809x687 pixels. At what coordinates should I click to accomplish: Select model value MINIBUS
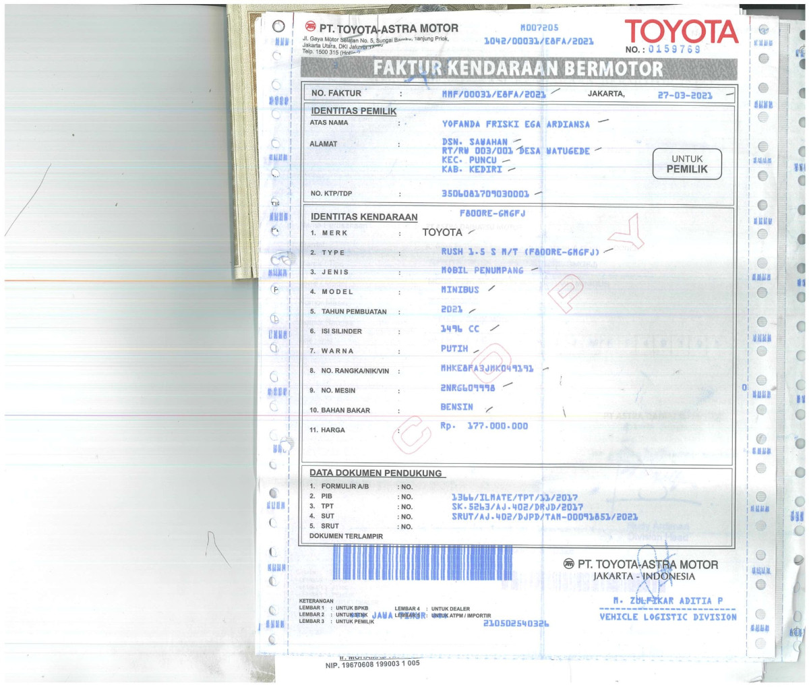tap(460, 290)
